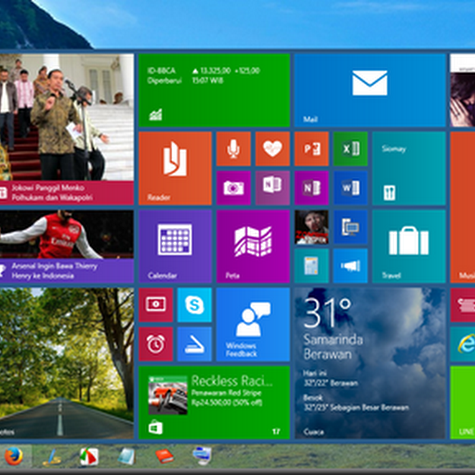Open the Remote Desktop monitor tile
This screenshot has width=475, height=475.
tap(350, 227)
